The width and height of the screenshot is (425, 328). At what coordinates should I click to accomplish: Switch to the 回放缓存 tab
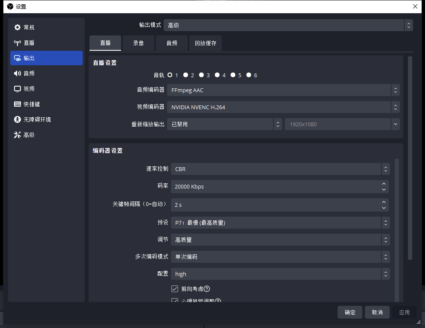click(205, 43)
